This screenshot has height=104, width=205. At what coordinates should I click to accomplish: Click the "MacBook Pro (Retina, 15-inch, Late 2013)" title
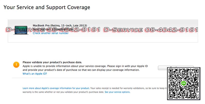pos(60,26)
